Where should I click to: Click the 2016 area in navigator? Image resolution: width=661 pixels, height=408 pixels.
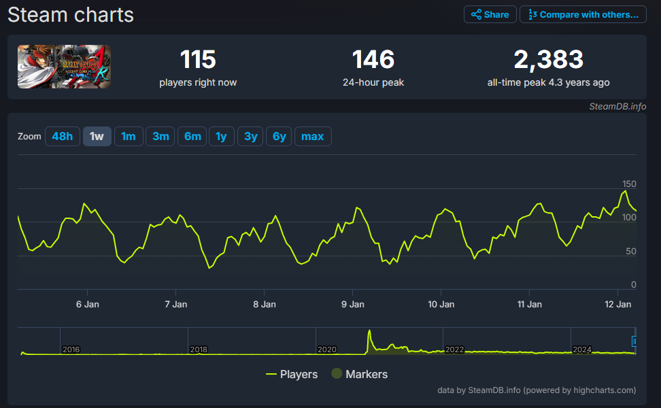[x=71, y=349]
